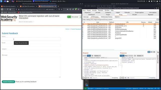Click the green badge extension icon
This screenshot has height=90, width=161.
pyautogui.click(x=76, y=9)
